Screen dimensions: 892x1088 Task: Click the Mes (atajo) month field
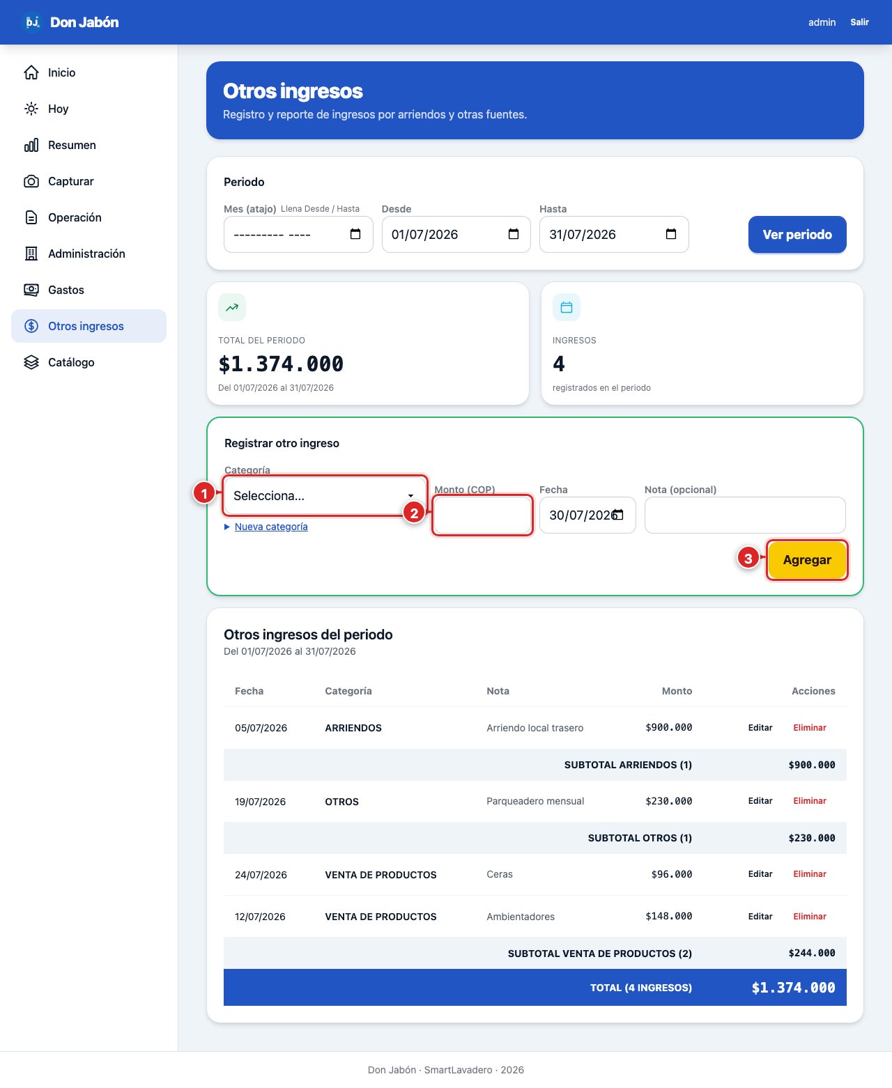coord(298,234)
